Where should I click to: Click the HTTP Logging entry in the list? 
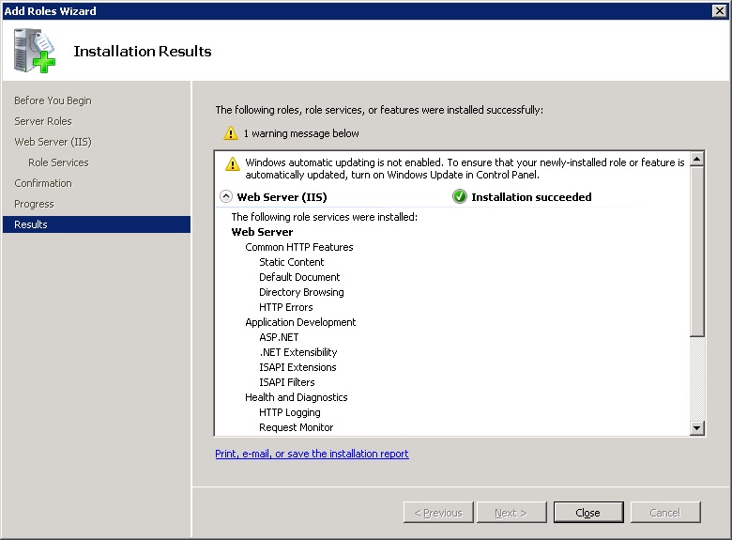click(x=290, y=412)
